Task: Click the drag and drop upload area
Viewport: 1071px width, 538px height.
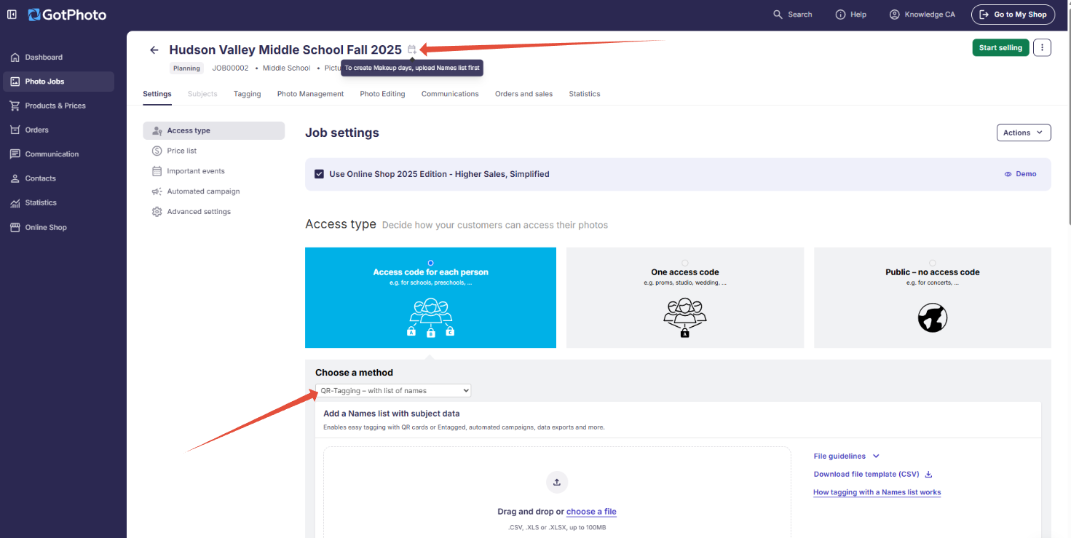Action: [557, 493]
